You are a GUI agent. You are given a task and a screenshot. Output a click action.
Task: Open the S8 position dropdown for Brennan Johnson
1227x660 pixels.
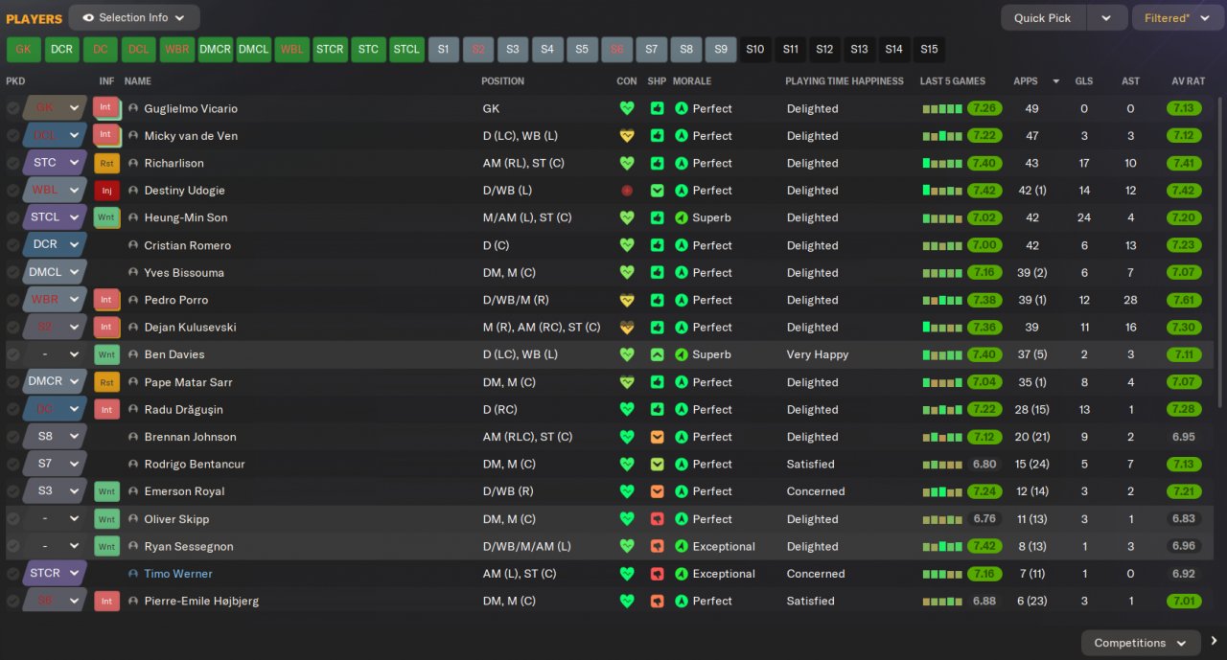pyautogui.click(x=56, y=437)
